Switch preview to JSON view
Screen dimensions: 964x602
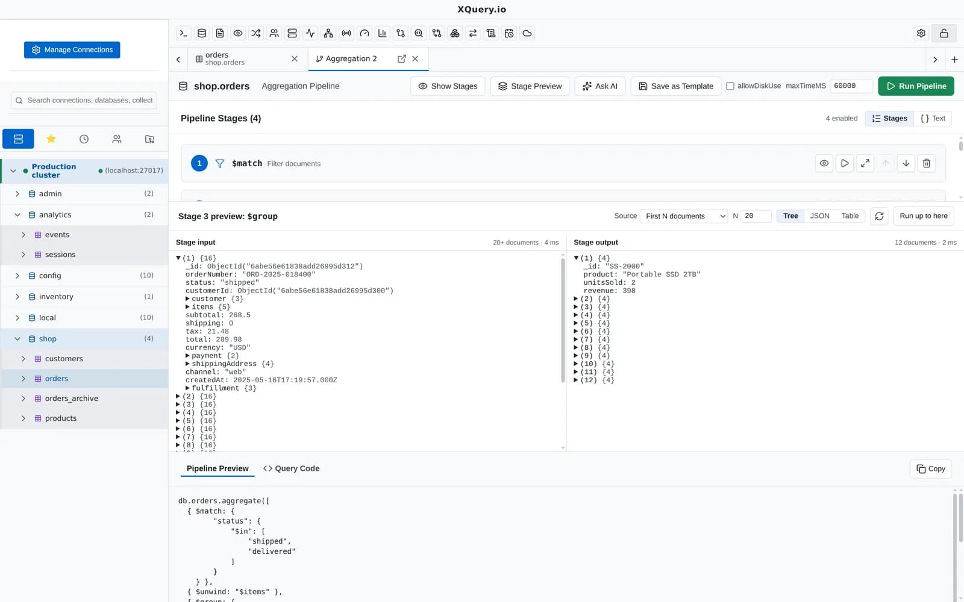819,216
